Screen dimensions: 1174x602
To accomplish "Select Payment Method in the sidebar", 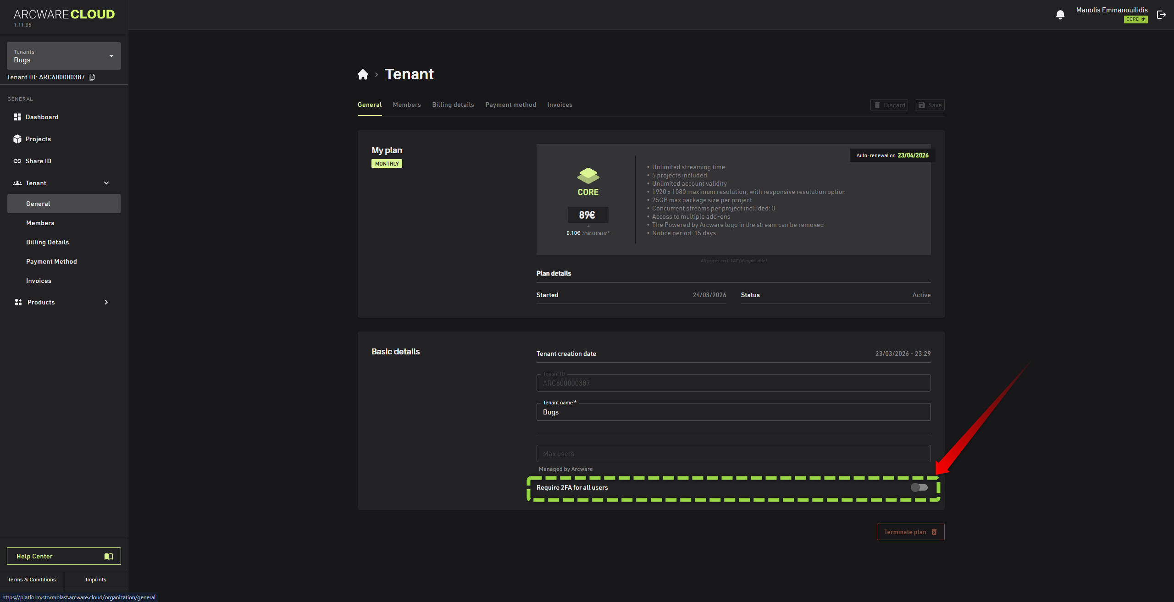I will click(51, 261).
